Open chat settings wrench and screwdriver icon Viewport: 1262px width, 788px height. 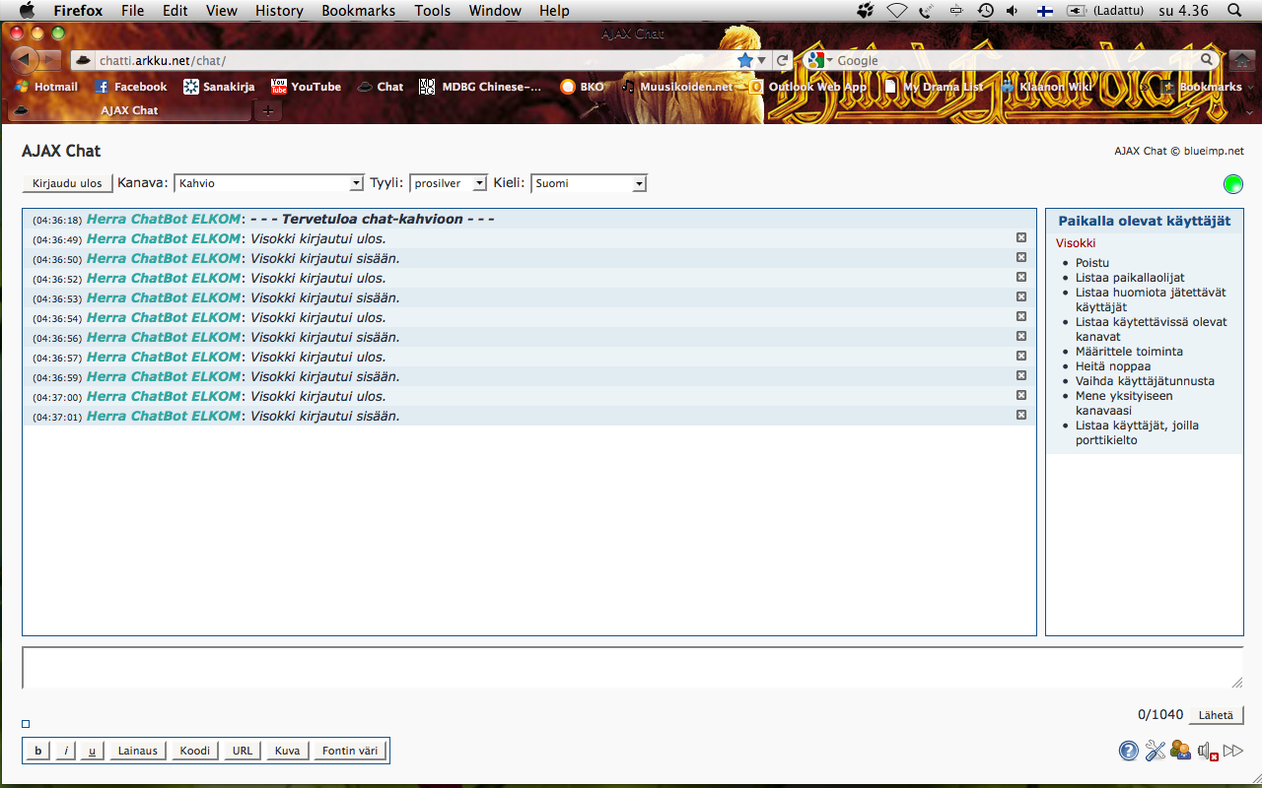[x=1156, y=752]
